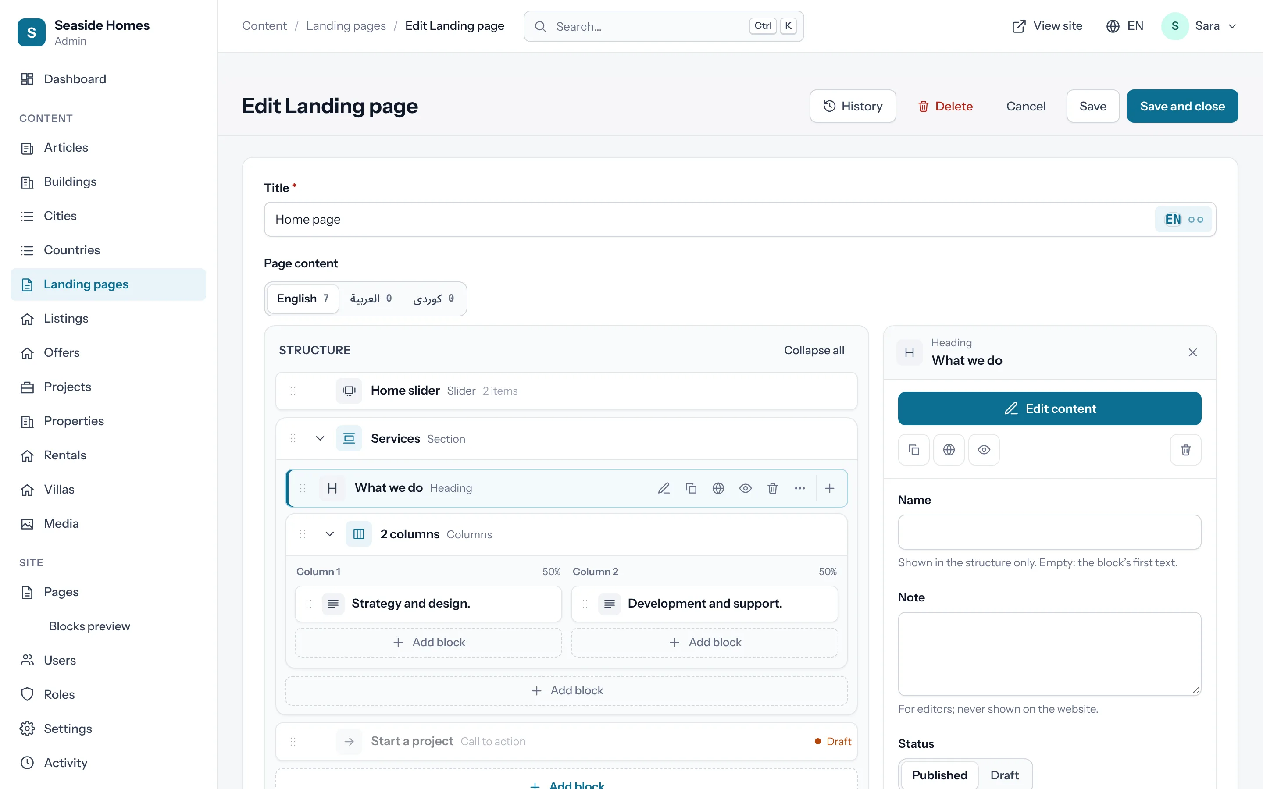1263x789 pixels.
Task: Set status to Draft
Action: 1004,775
